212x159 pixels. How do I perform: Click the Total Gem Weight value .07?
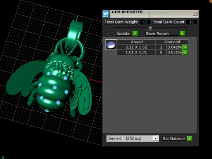(145, 22)
